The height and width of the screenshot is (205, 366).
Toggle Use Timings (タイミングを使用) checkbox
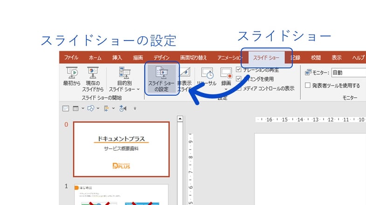click(238, 79)
